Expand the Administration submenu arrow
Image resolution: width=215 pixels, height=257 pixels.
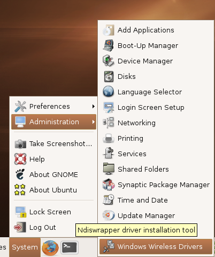tap(94, 122)
